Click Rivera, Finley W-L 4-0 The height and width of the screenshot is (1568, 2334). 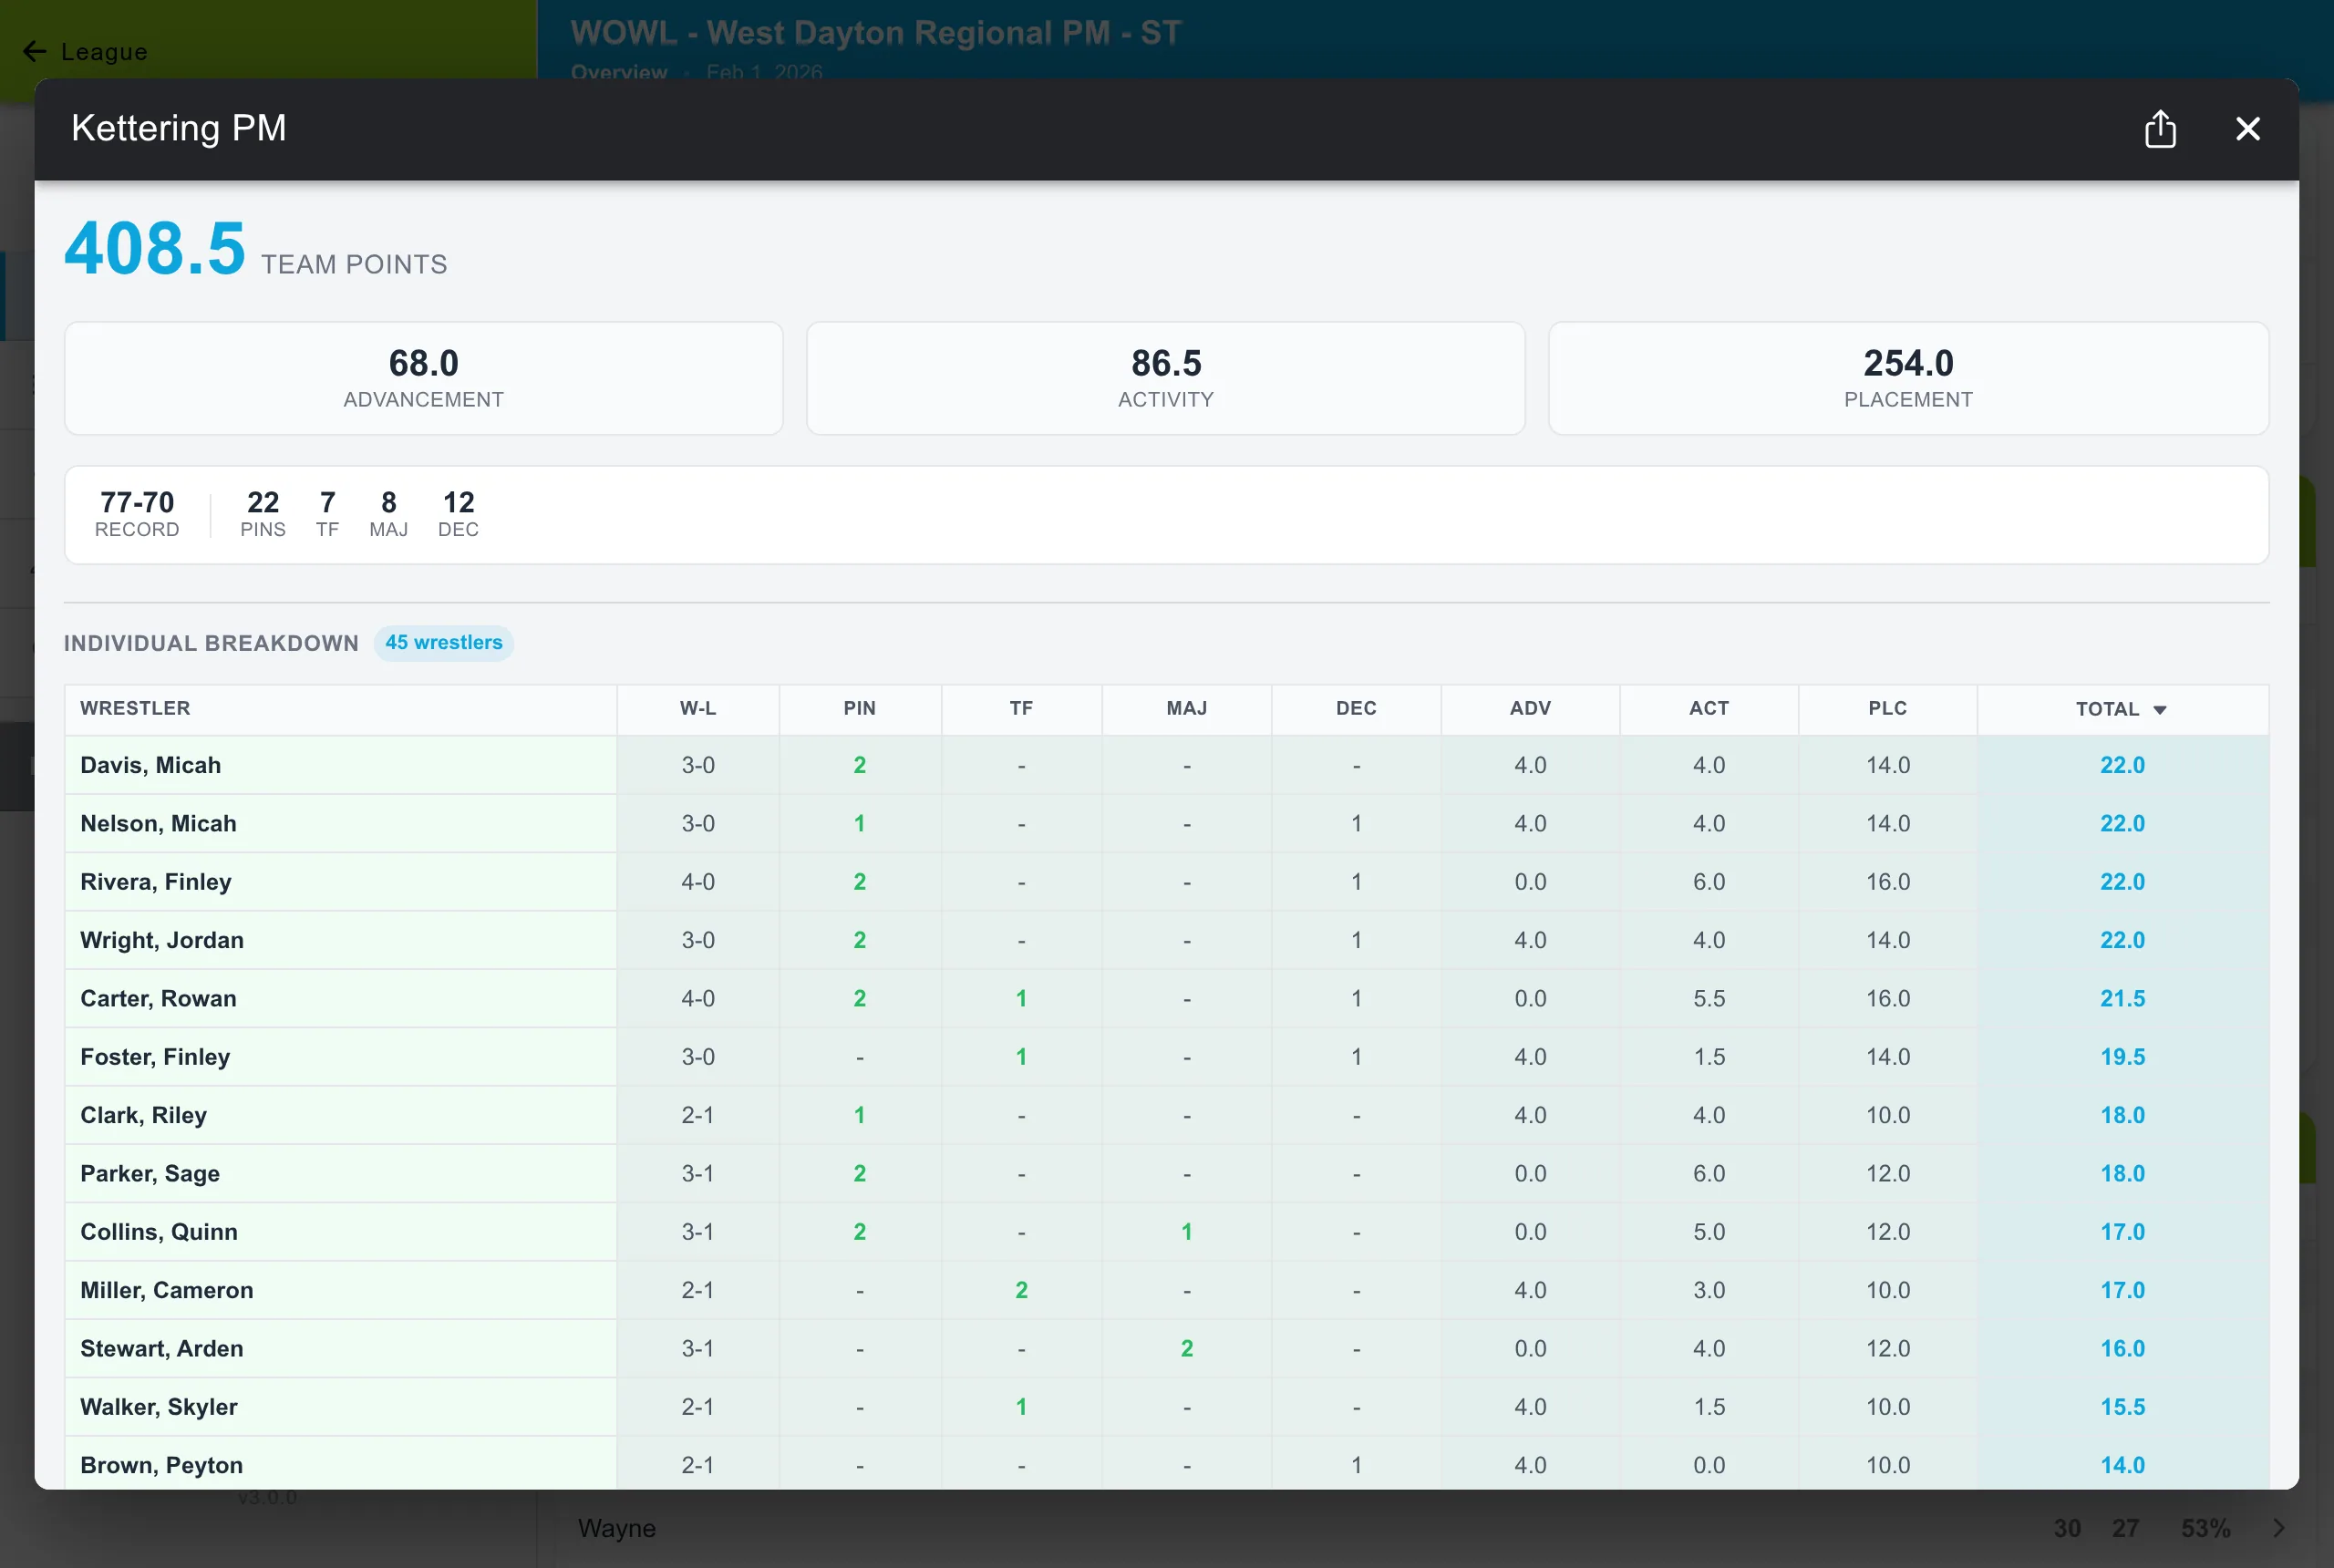[x=698, y=881]
